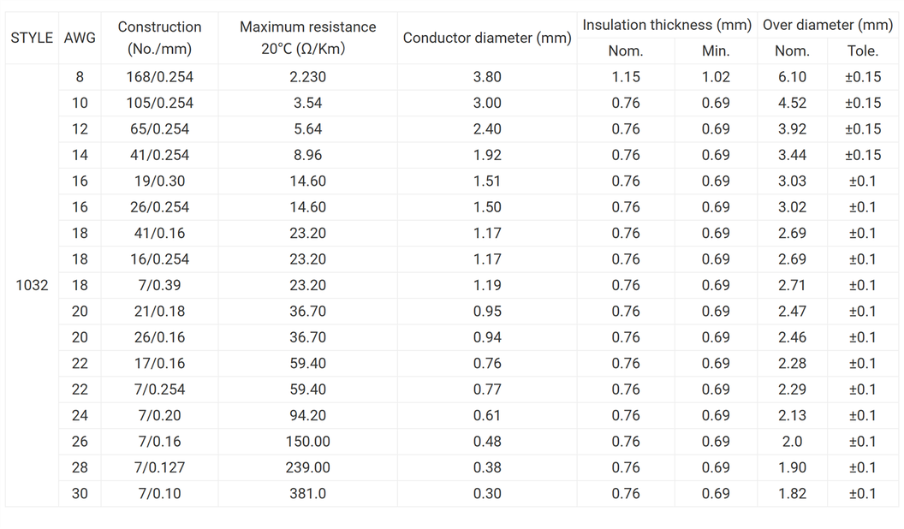Select the 168/0.254 construction cell

coord(159,77)
